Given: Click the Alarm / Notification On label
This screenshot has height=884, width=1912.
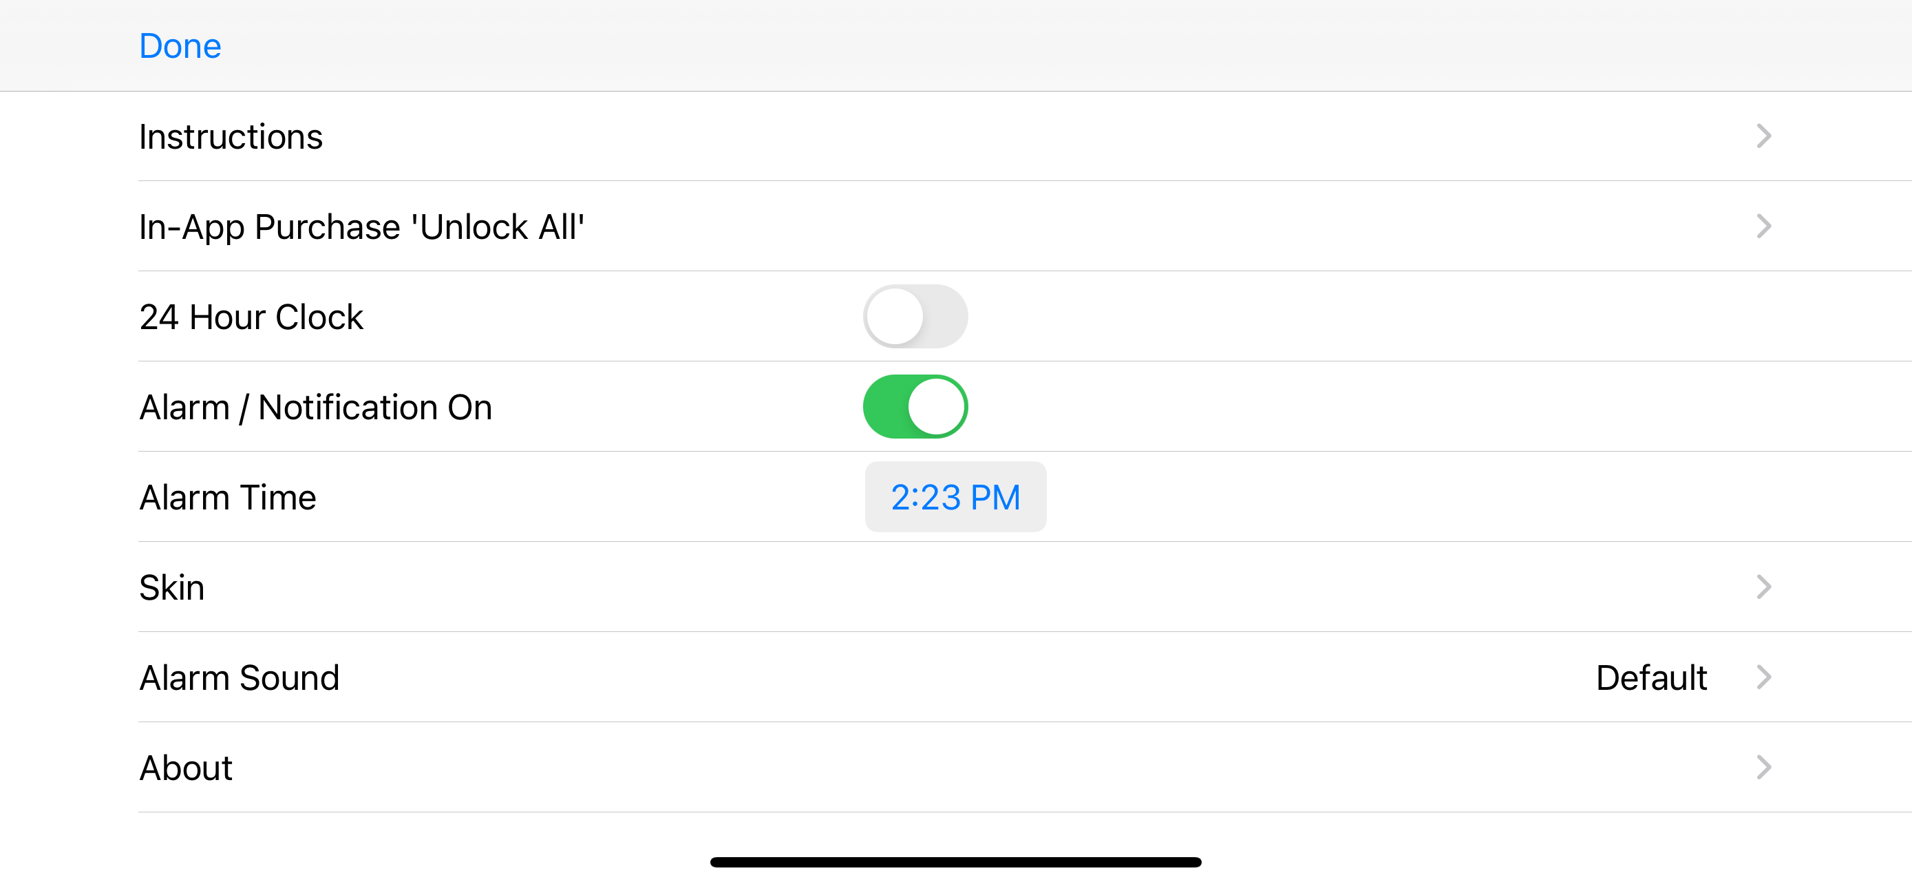Looking at the screenshot, I should point(315,408).
